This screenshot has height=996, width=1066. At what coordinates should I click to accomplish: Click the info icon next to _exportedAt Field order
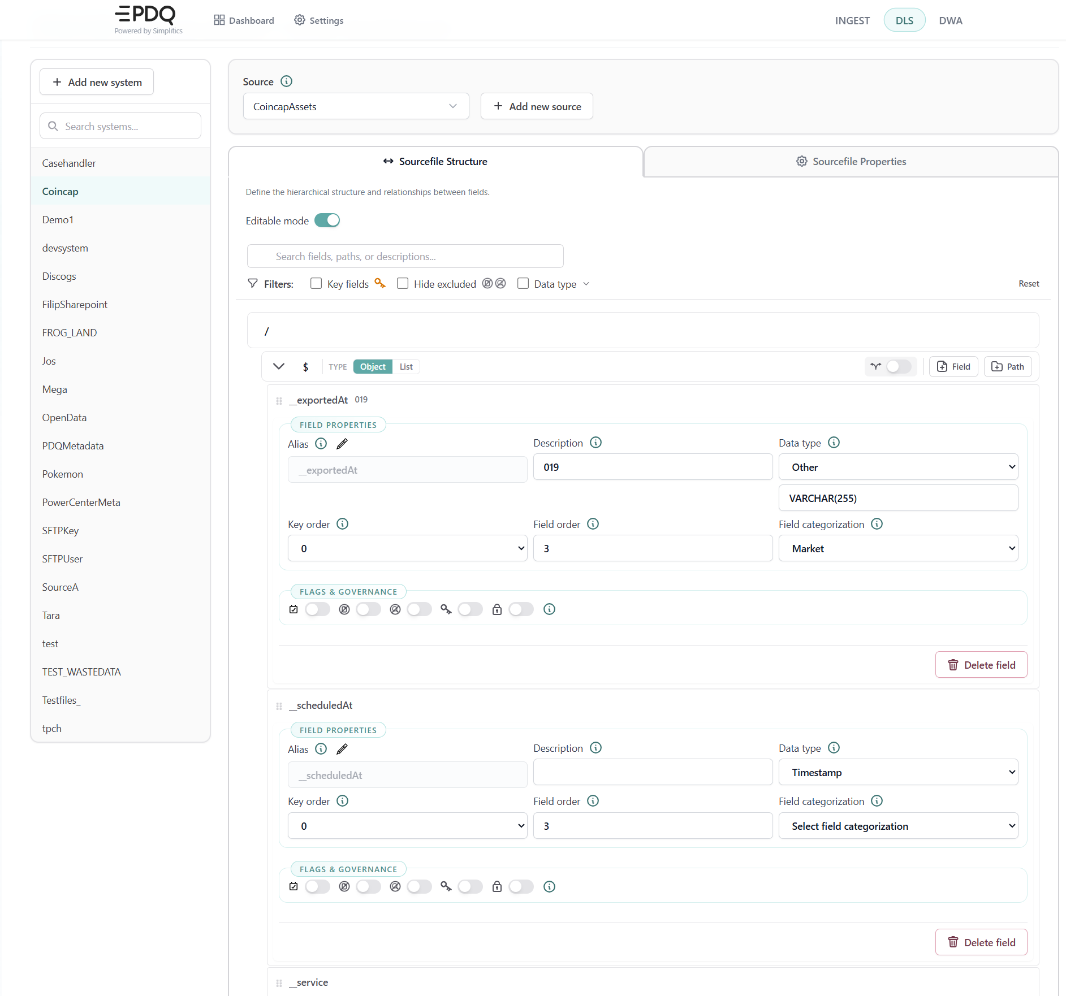593,524
